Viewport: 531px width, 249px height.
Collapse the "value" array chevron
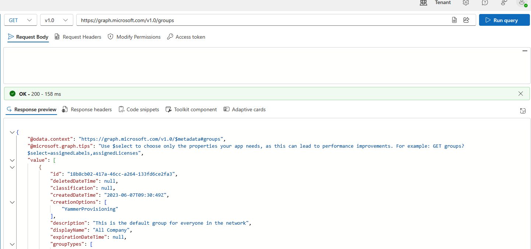tap(13, 160)
